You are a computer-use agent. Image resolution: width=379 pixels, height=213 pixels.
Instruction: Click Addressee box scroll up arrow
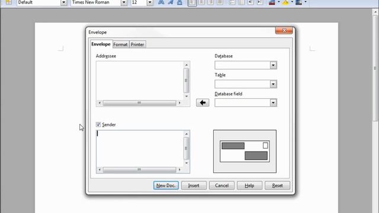click(187, 64)
